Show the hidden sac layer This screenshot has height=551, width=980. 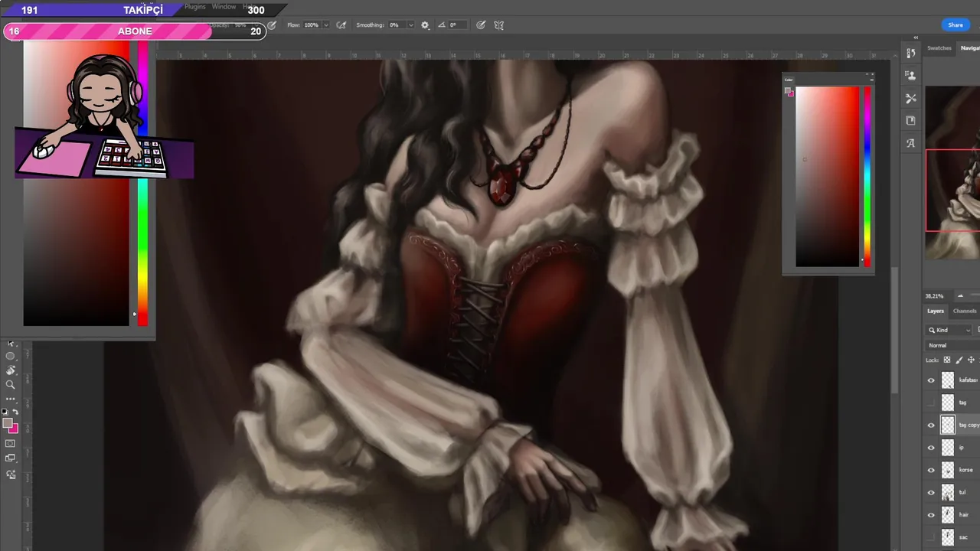931,537
